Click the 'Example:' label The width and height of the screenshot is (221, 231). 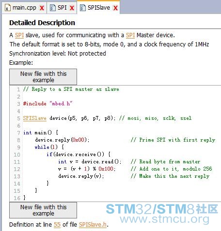click(x=21, y=63)
